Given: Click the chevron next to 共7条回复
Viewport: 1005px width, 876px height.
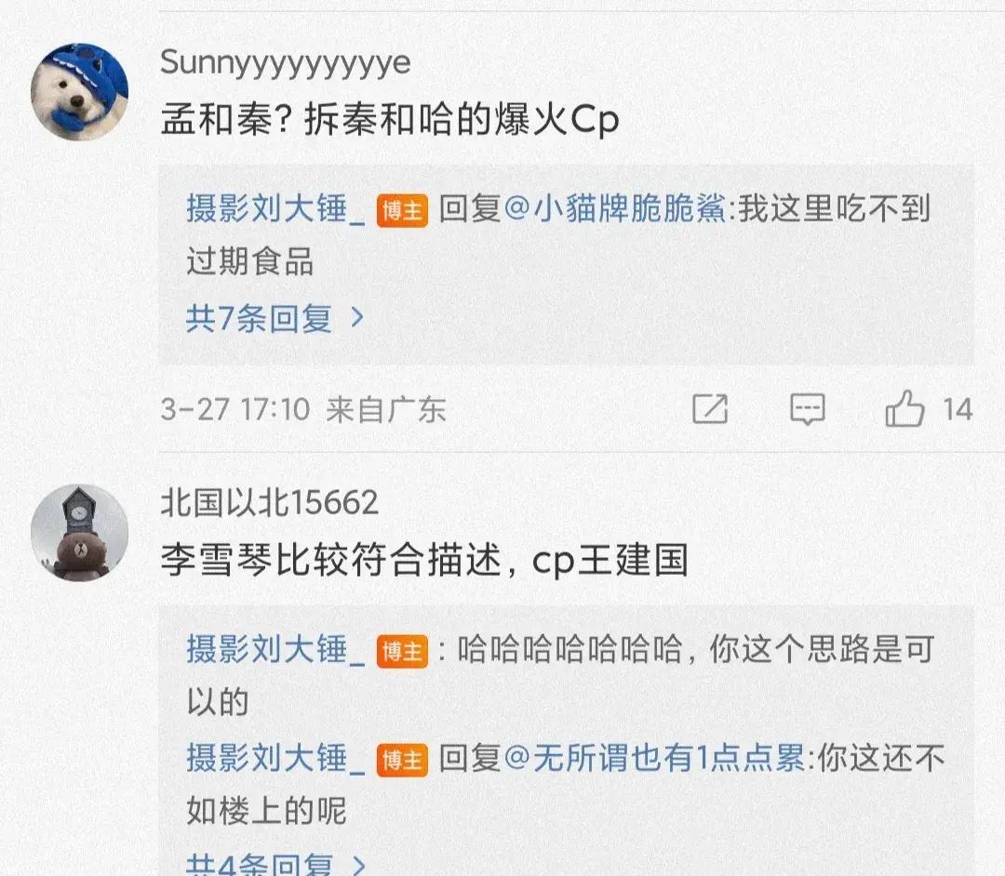Looking at the screenshot, I should tap(357, 318).
